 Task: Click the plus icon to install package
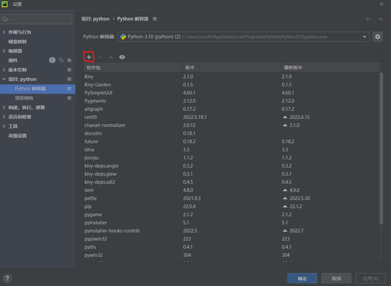pyautogui.click(x=89, y=57)
